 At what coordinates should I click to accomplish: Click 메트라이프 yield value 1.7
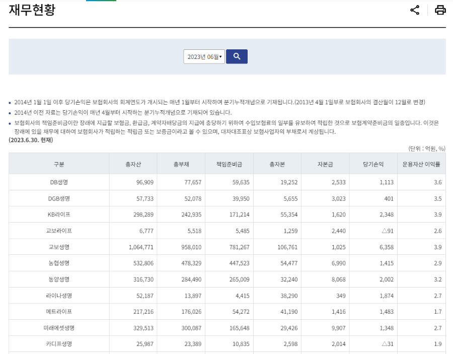pyautogui.click(x=438, y=312)
